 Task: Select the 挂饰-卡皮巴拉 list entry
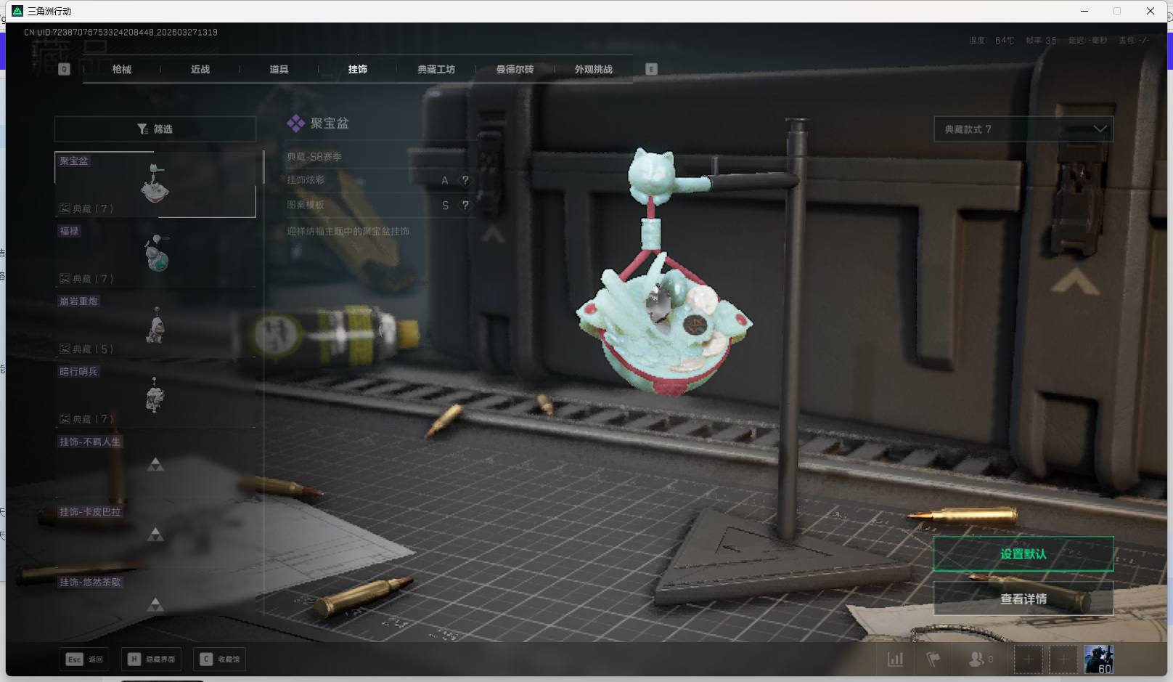pos(155,536)
